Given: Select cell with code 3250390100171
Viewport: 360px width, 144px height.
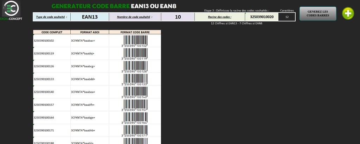Looking at the screenshot, I should 52,130.
